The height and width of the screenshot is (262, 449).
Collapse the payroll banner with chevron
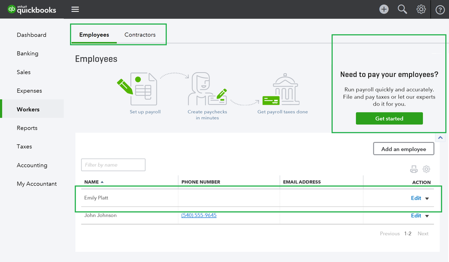click(440, 138)
